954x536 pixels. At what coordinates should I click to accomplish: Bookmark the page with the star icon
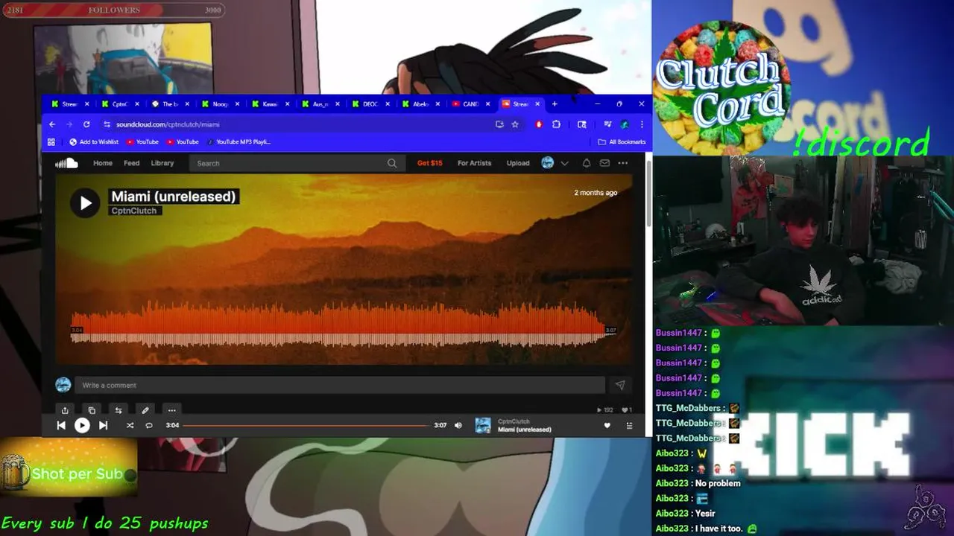coord(515,124)
